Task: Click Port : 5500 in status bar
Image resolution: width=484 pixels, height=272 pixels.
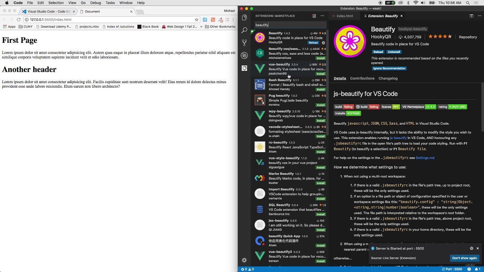Action: (x=451, y=269)
